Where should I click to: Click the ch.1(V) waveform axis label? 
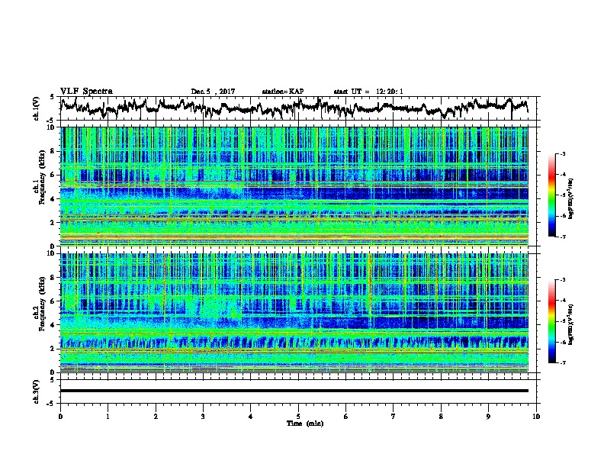(x=37, y=108)
